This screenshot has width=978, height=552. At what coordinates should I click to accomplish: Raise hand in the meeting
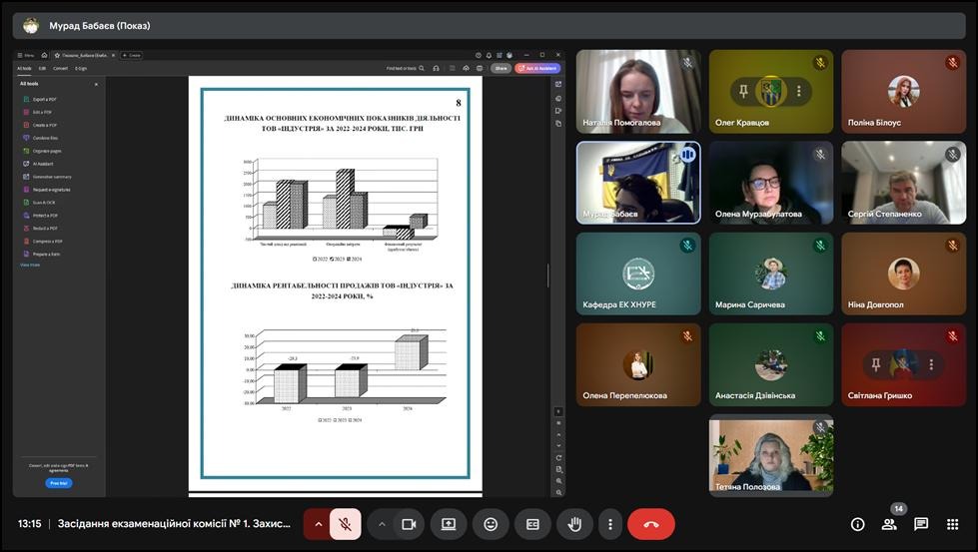(574, 524)
